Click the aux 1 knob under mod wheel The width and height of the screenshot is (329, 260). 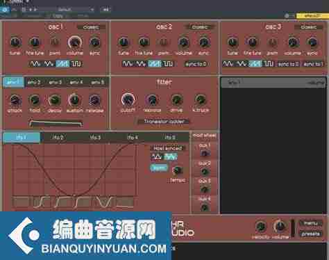point(205,153)
